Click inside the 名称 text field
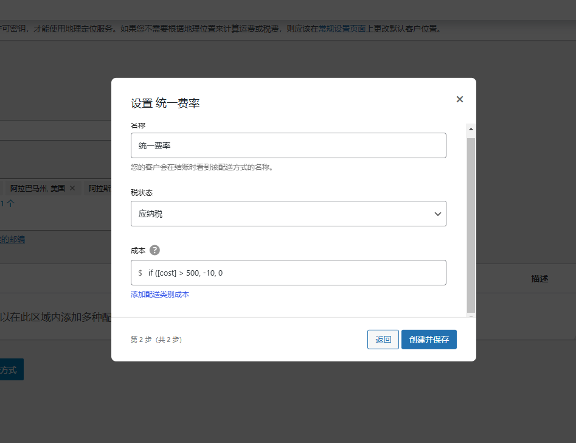Image resolution: width=576 pixels, height=443 pixels. 288,145
